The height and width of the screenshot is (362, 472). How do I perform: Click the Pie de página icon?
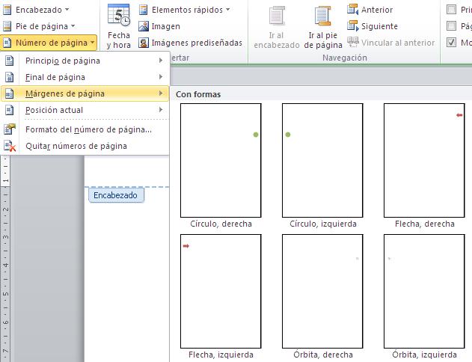(7, 26)
